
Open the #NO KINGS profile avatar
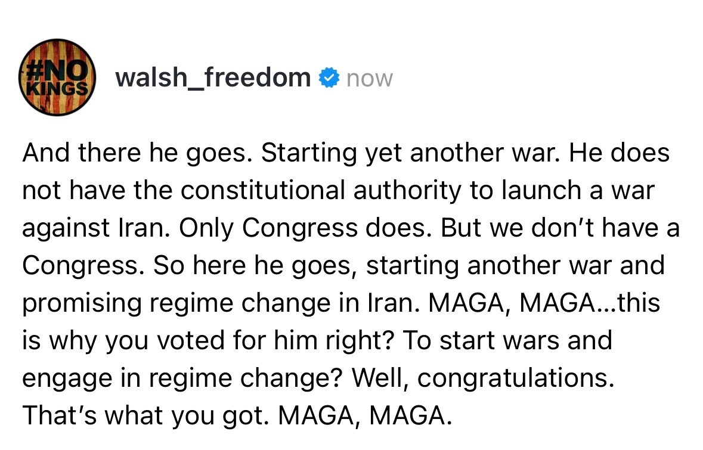[x=58, y=78]
